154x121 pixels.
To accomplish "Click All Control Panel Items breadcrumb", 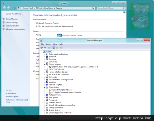I will pos(44,8).
